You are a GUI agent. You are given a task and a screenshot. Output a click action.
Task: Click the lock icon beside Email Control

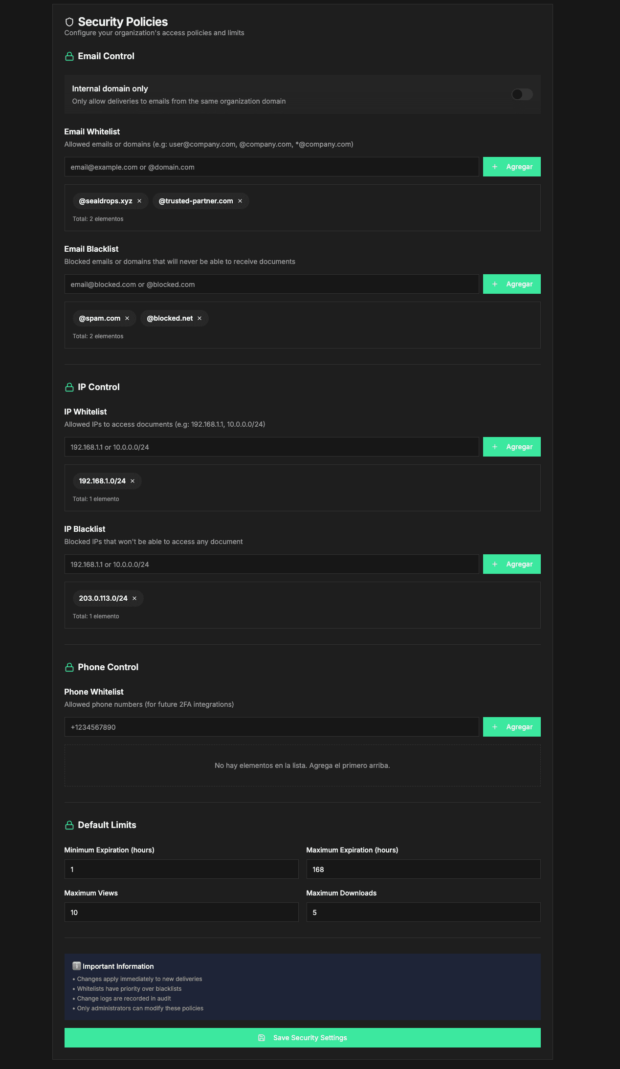[x=69, y=57]
